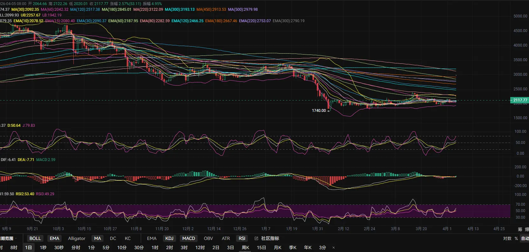Disable the KDJ indicator panel
This screenshot has width=529, height=252.
point(169,238)
